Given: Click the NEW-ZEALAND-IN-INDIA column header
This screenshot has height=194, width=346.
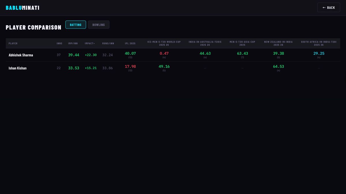Looking at the screenshot, I should 278,43.
